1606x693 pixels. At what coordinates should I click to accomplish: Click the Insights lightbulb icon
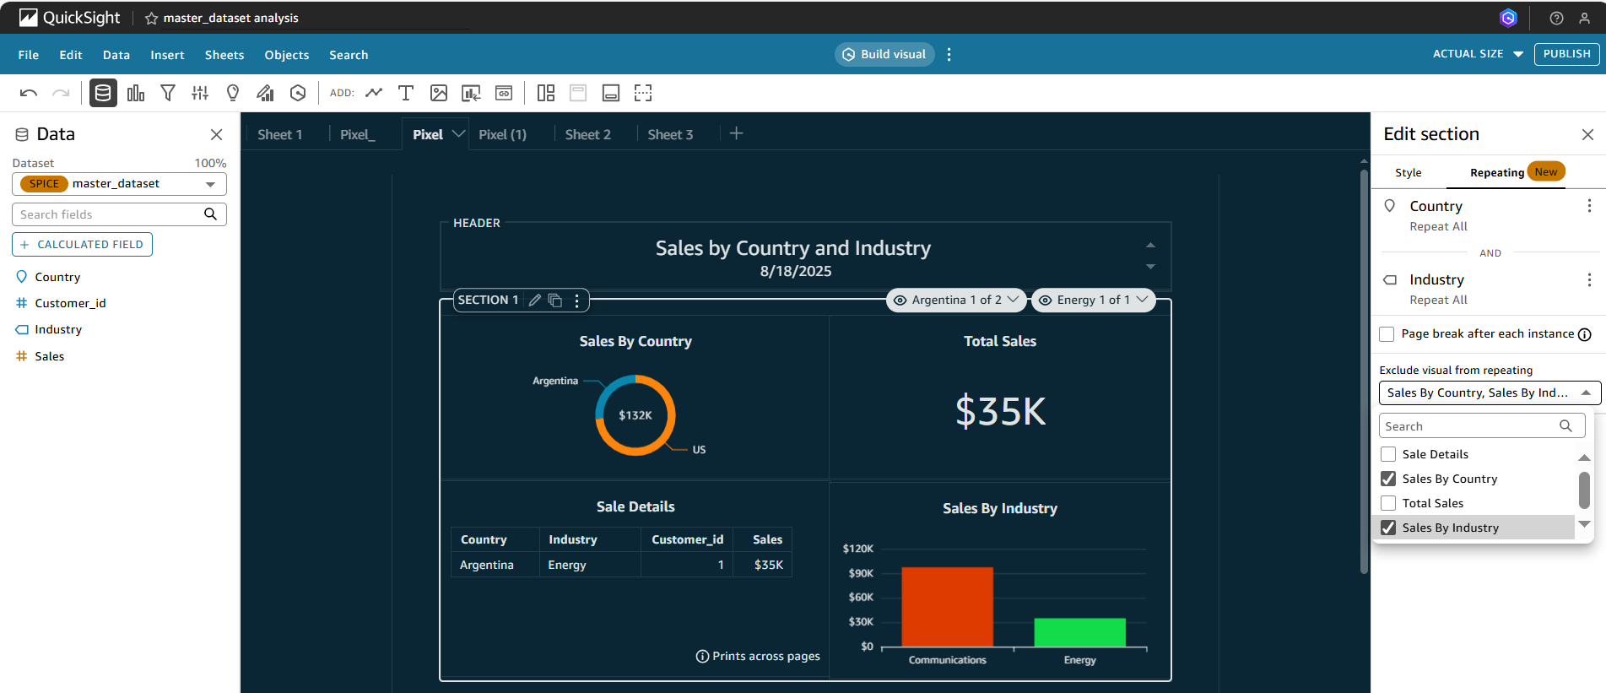[233, 93]
